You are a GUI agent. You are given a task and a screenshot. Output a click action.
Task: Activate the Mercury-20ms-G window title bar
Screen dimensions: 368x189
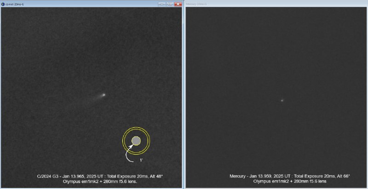276,4
